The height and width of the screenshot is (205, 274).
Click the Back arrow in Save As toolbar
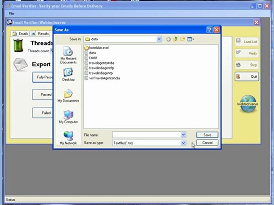pos(168,39)
